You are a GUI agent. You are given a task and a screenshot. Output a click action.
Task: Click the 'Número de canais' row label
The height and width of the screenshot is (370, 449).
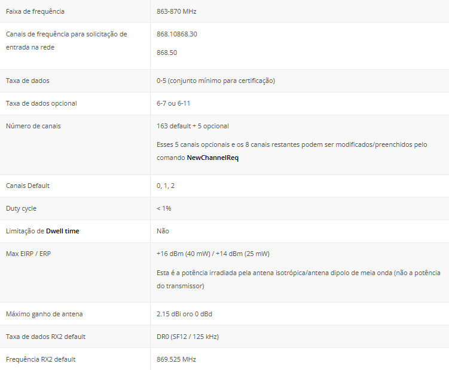33,126
